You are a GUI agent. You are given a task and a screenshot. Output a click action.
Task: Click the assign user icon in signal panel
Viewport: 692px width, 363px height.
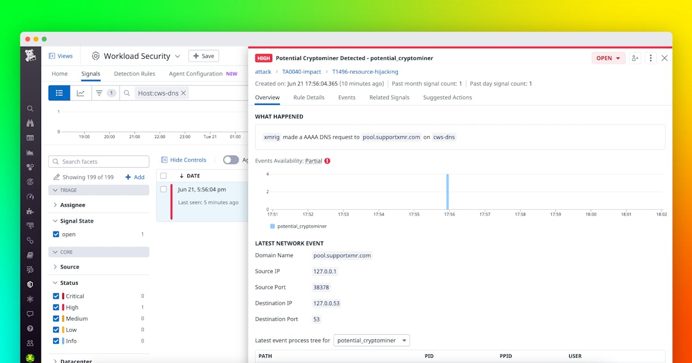coord(635,58)
